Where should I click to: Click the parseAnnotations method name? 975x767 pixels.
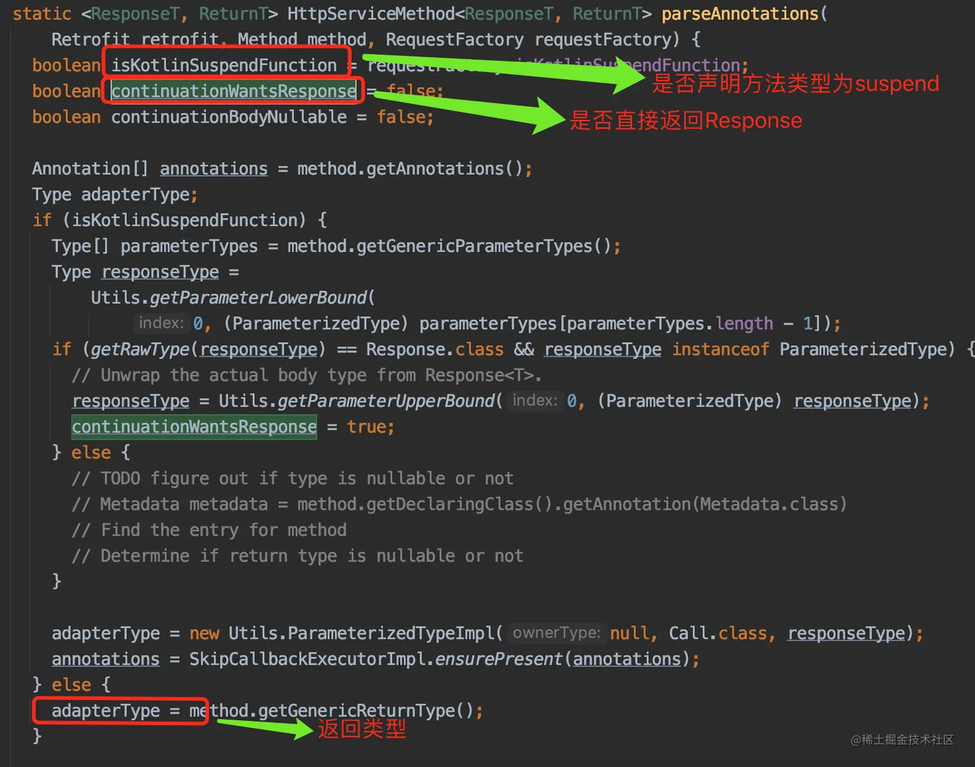pyautogui.click(x=740, y=14)
